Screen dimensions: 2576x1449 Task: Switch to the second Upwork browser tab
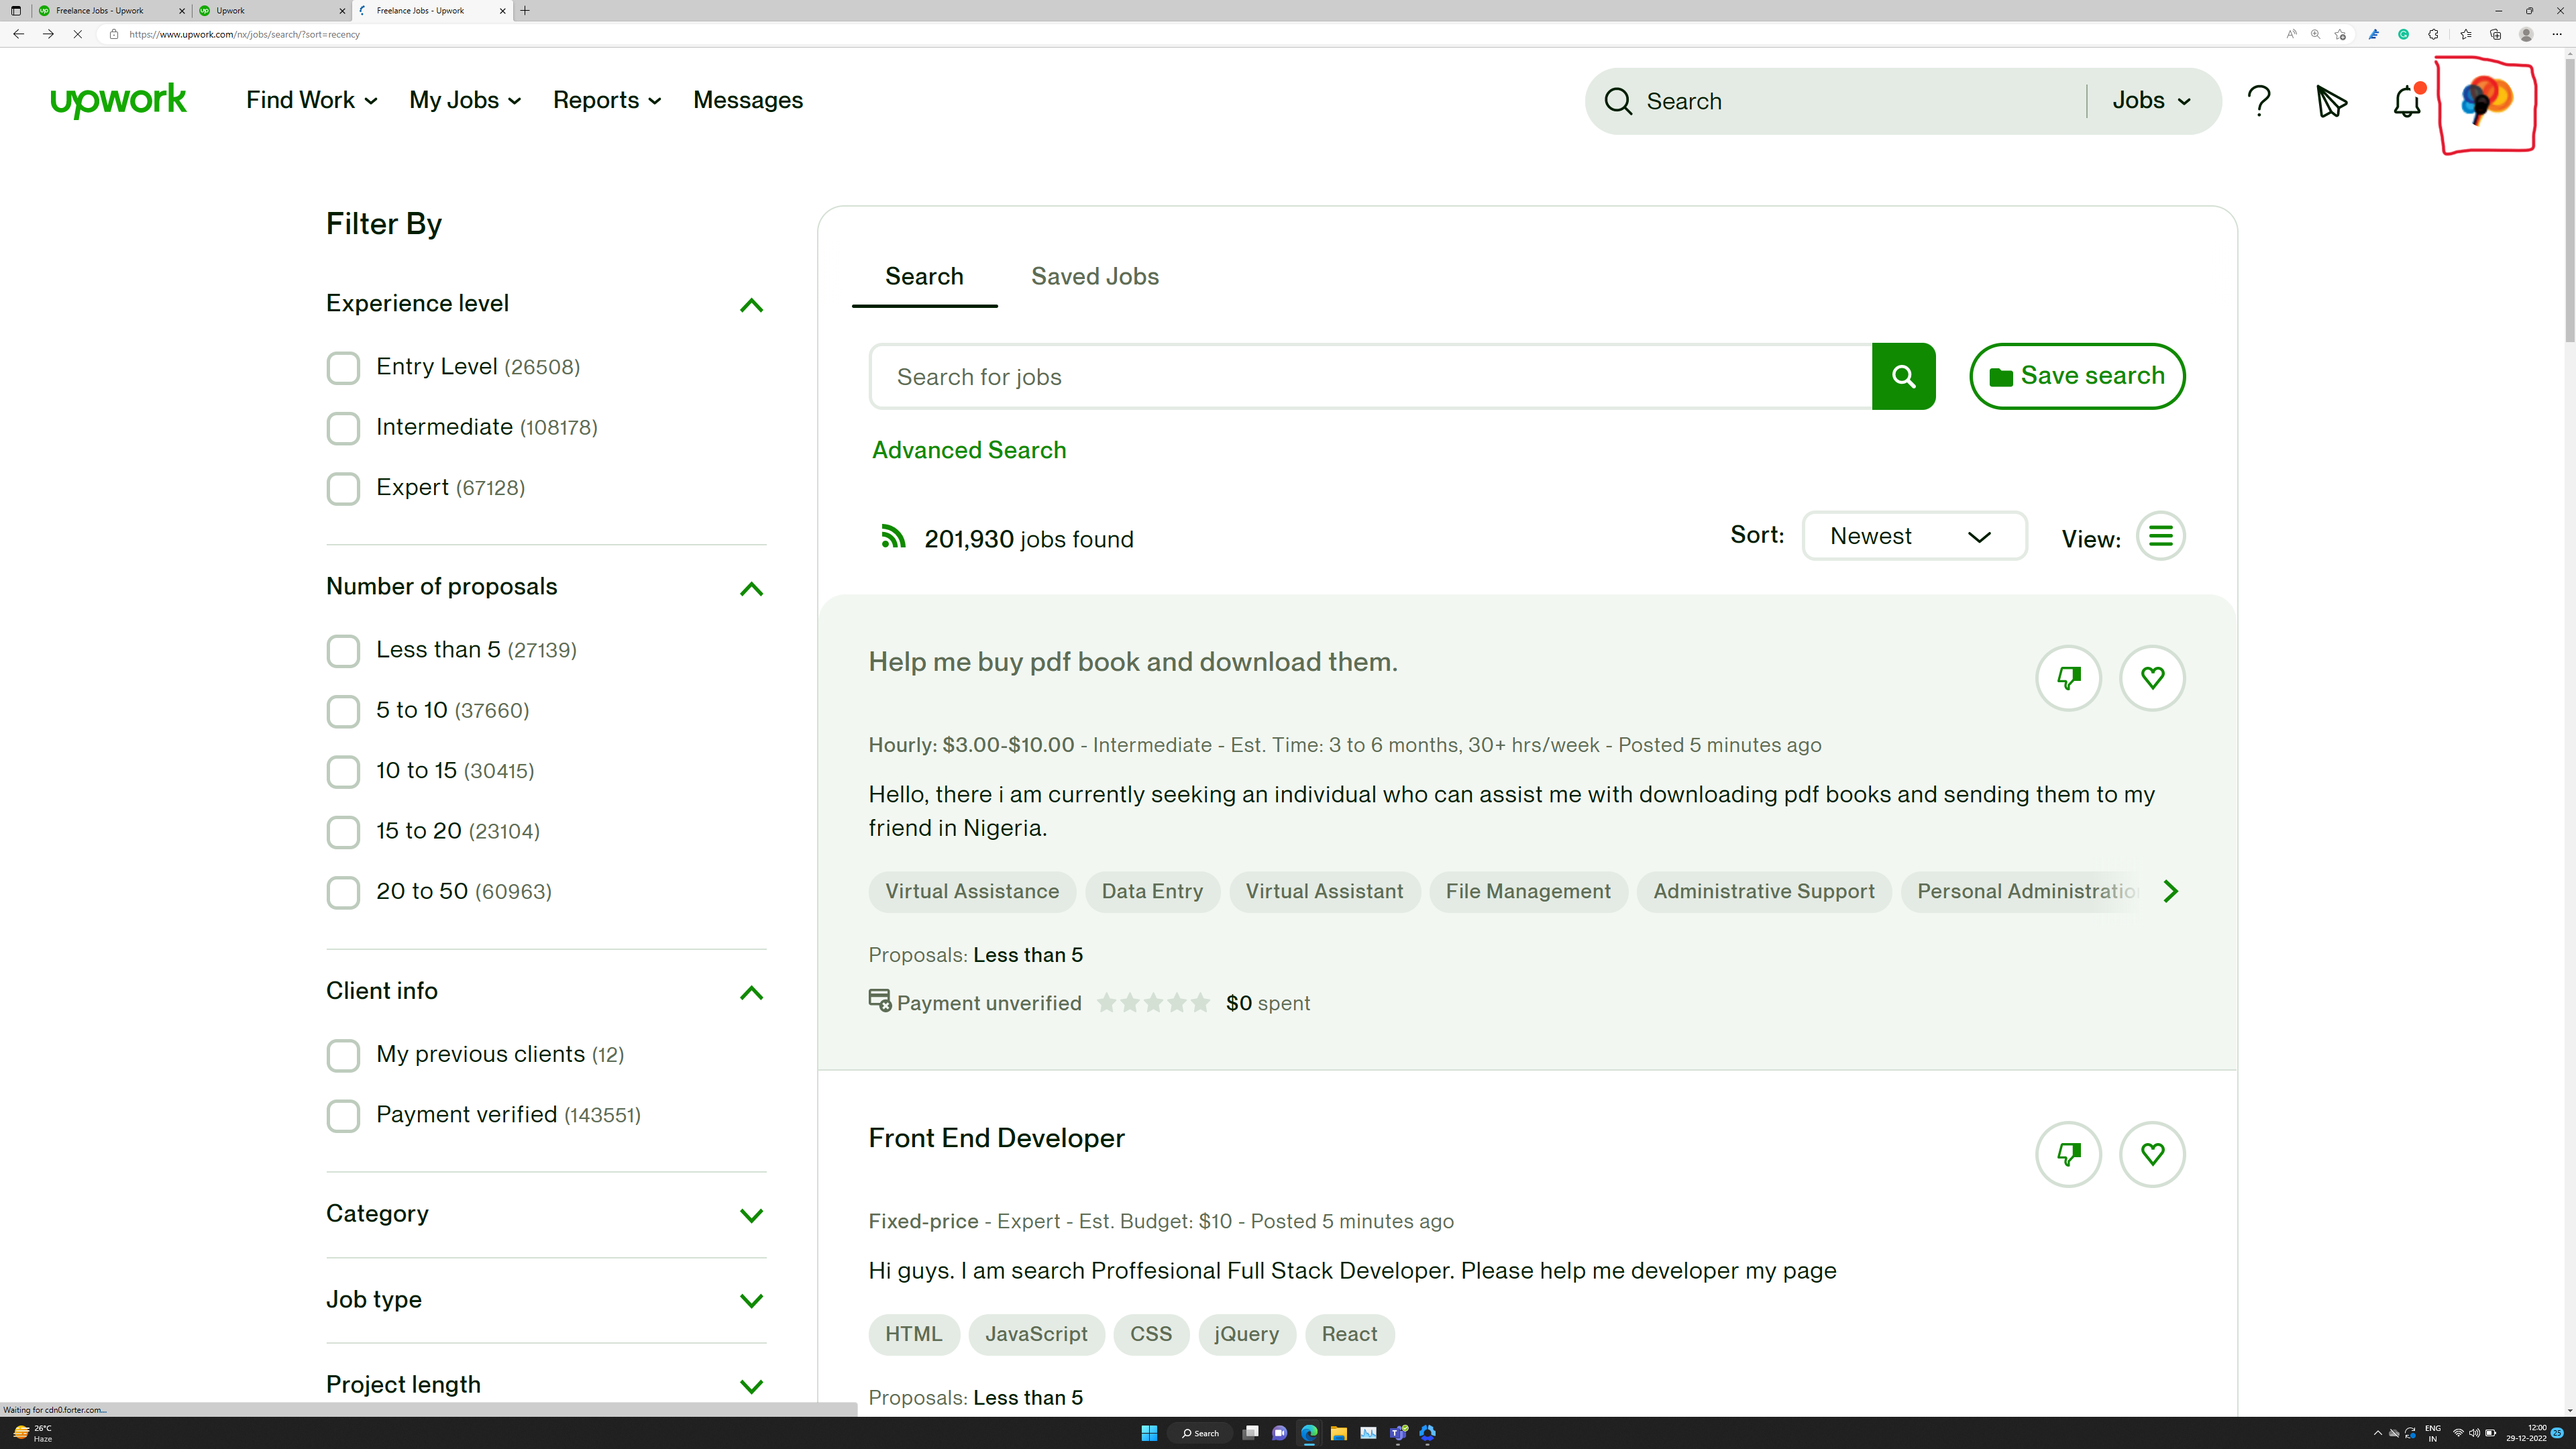pyautogui.click(x=271, y=10)
